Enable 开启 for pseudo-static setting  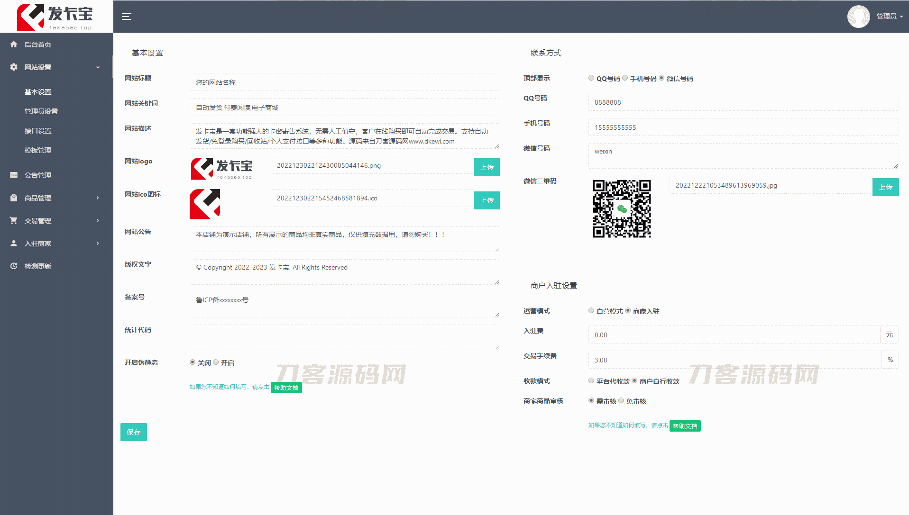pyautogui.click(x=216, y=362)
